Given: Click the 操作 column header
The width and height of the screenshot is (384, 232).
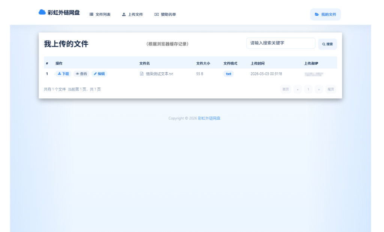Looking at the screenshot, I should [x=59, y=63].
